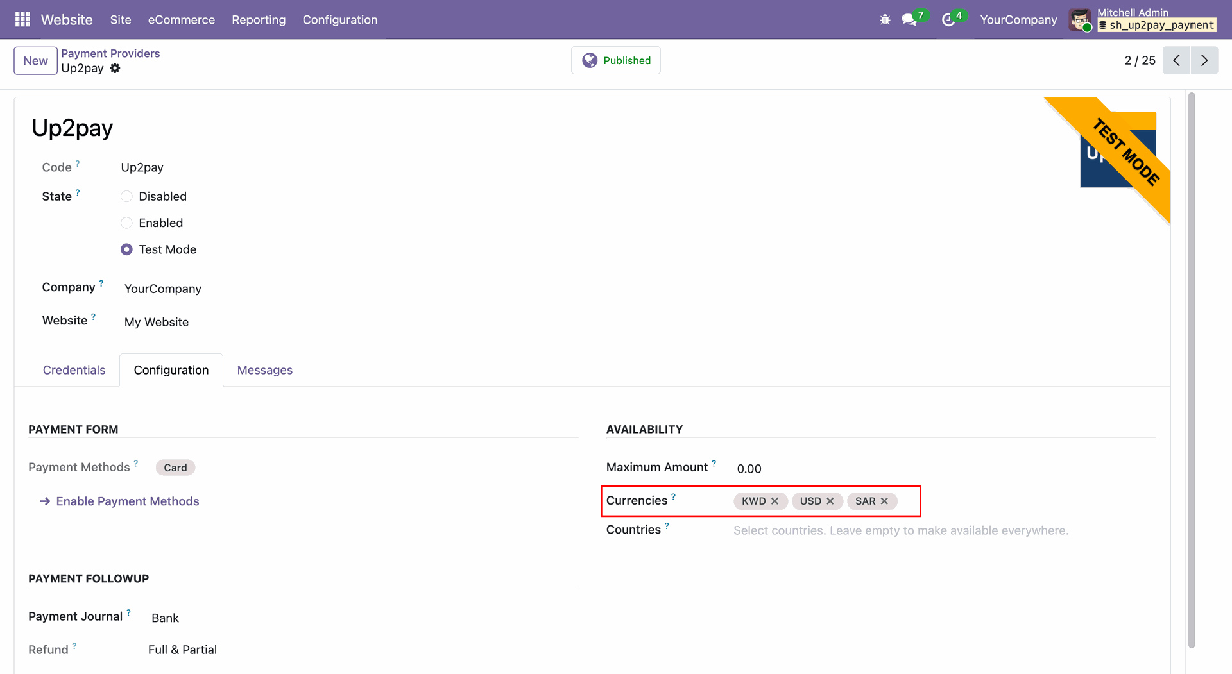Go to previous record arrow
The height and width of the screenshot is (674, 1232).
[1176, 60]
